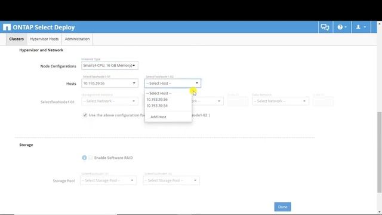Open the Data Network dropdown

point(281,101)
